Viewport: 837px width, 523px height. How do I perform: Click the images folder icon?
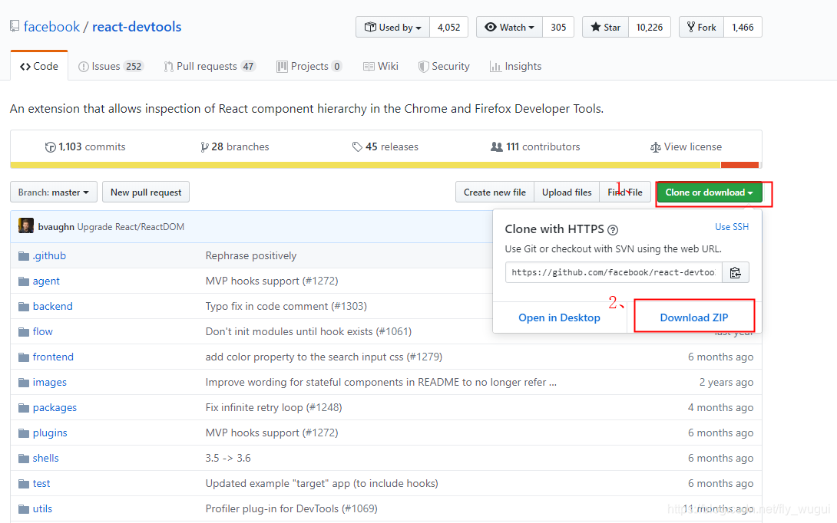pyautogui.click(x=24, y=382)
